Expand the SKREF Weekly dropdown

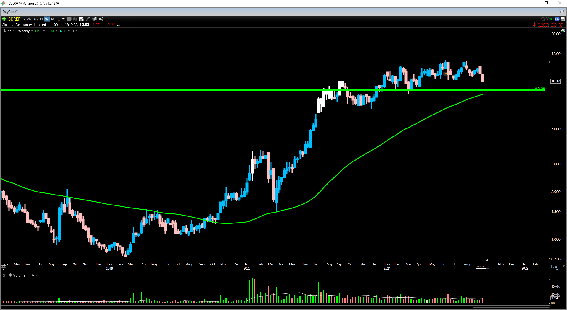[32, 31]
